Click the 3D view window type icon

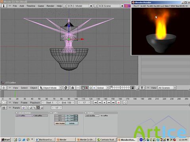pos(4,88)
